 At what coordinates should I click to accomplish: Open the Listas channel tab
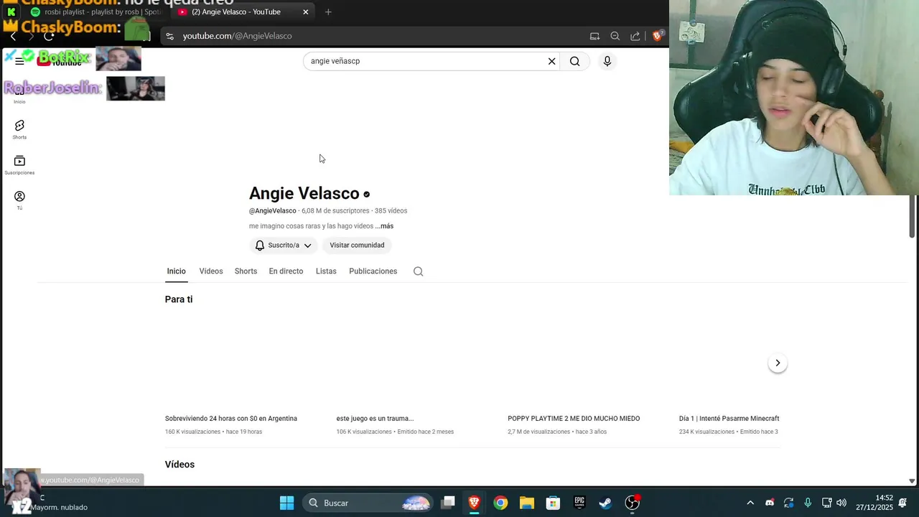click(x=326, y=271)
